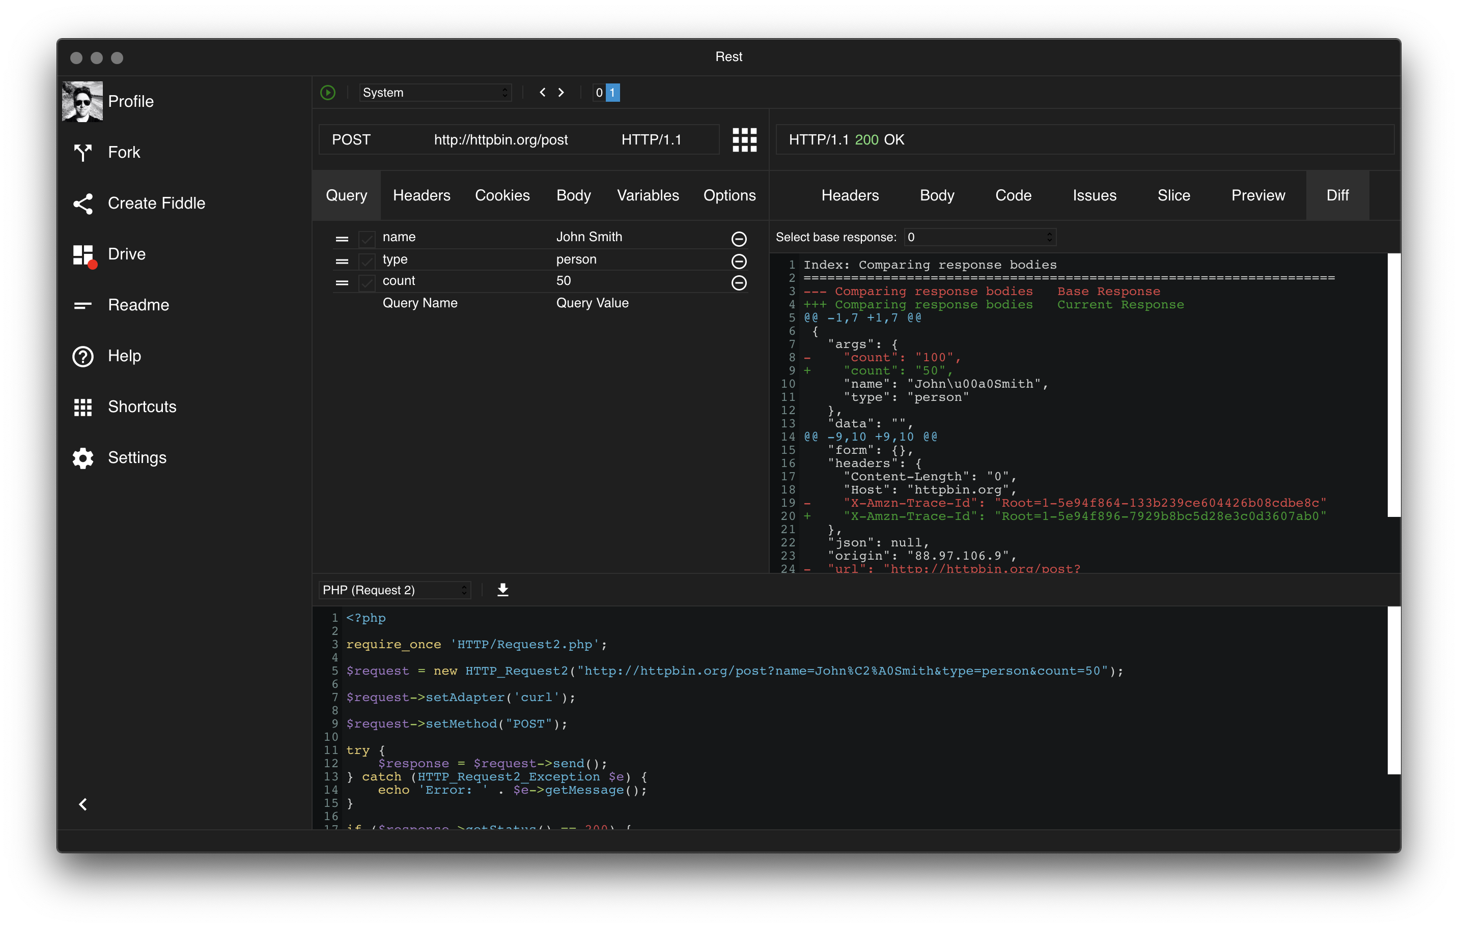Go to next request with right arrow
Image resolution: width=1458 pixels, height=928 pixels.
point(560,93)
